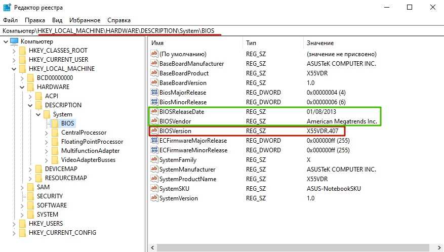Open the Избранное menu
444x252 pixels.
[x=85, y=20]
